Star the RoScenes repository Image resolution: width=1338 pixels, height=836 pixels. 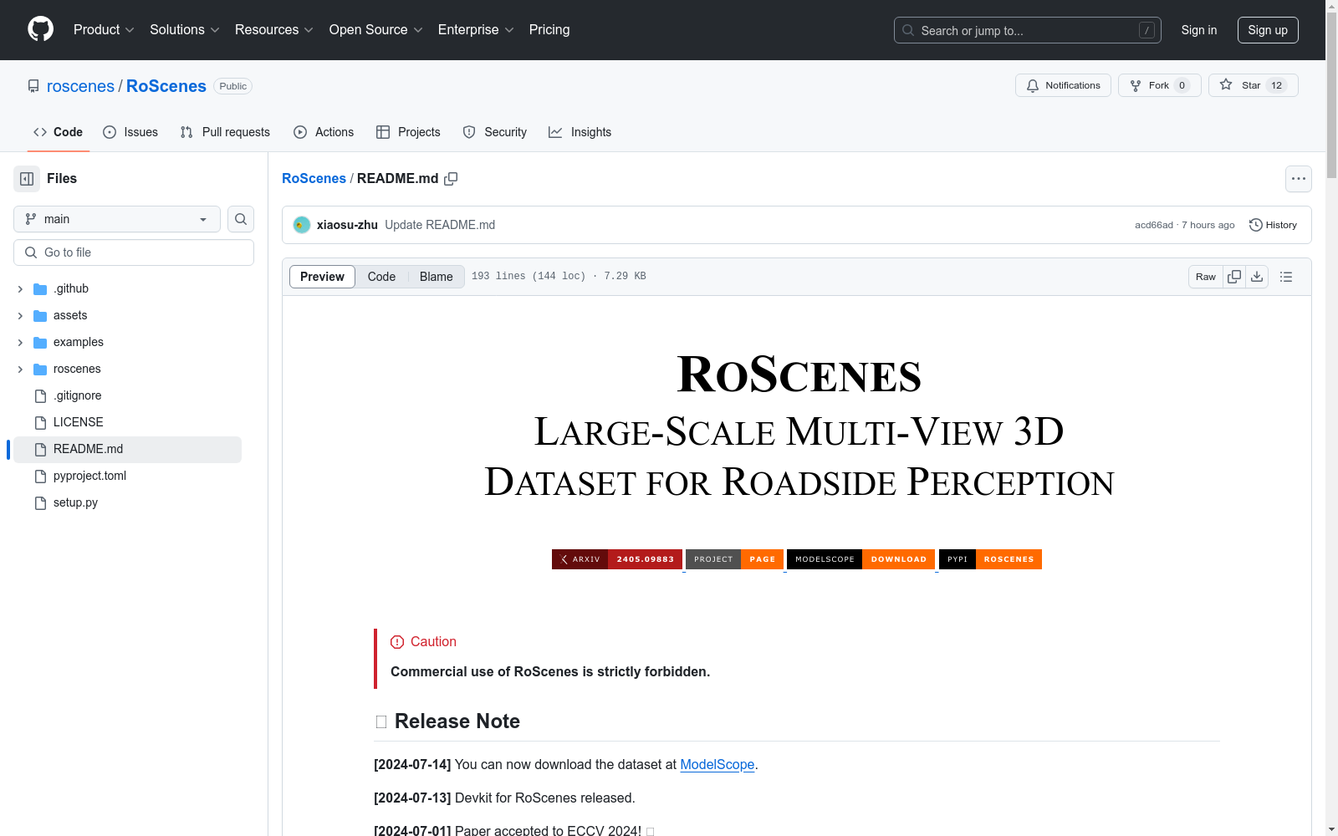(1245, 84)
